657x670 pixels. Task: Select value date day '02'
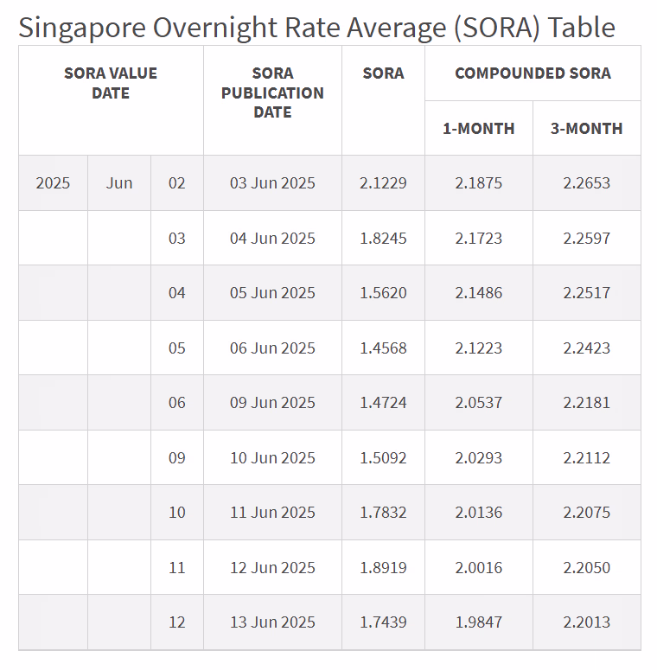pos(177,183)
